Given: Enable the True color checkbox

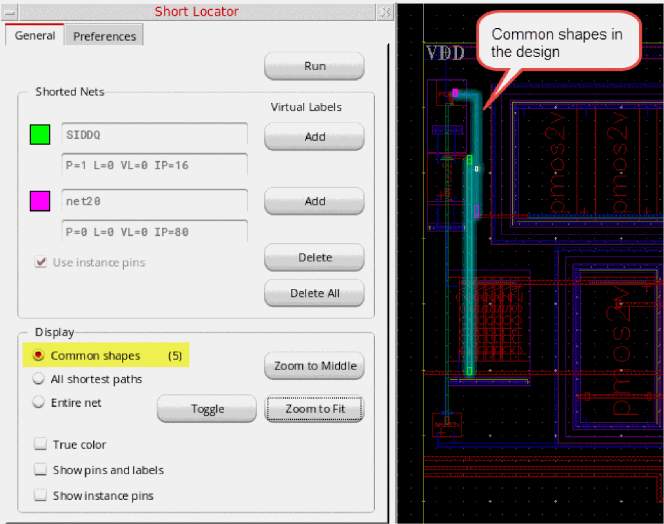Looking at the screenshot, I should tap(41, 445).
